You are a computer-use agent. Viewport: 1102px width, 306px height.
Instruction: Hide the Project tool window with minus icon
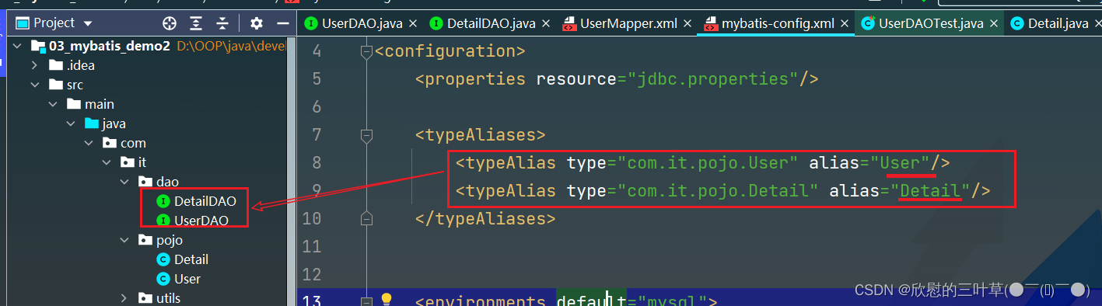(283, 23)
